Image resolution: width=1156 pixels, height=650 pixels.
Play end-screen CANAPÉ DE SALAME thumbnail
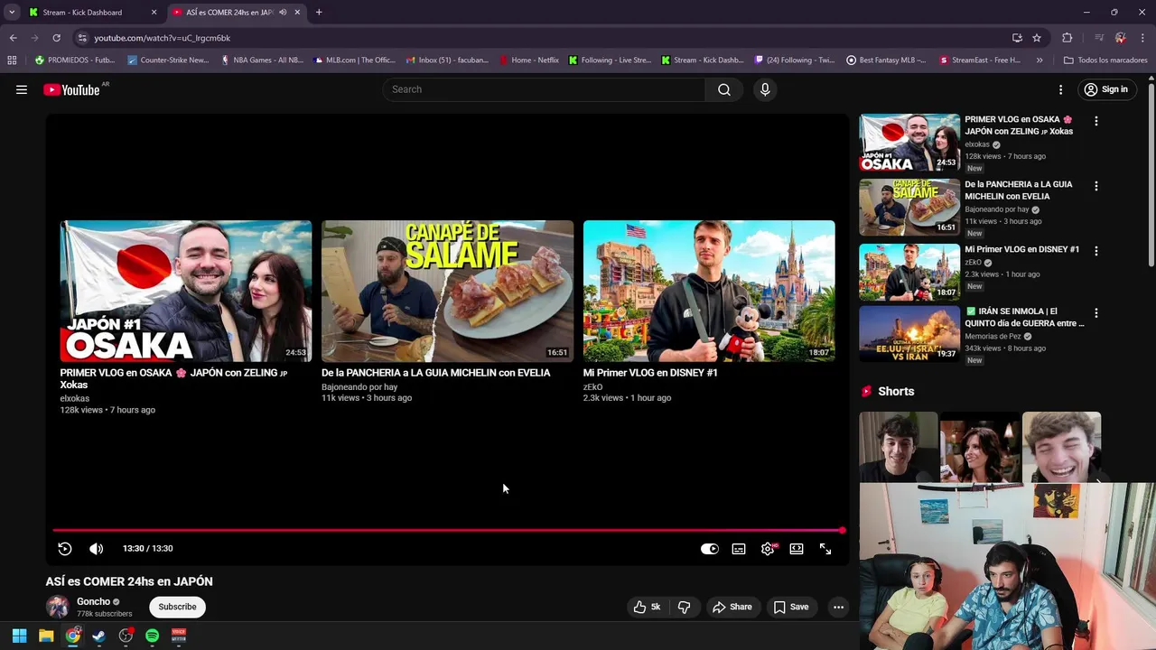[x=447, y=291]
